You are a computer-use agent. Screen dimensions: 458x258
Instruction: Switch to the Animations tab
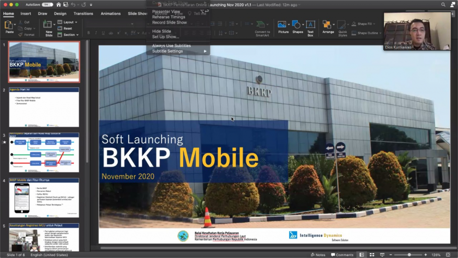(x=110, y=13)
